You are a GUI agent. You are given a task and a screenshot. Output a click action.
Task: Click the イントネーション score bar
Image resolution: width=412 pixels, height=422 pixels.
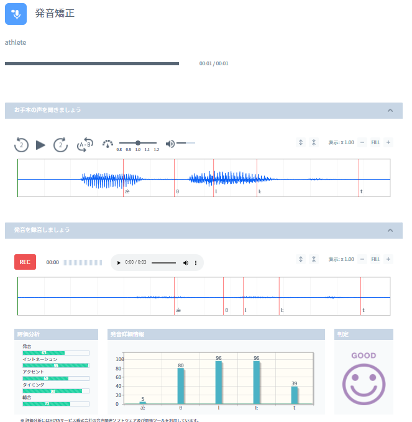[x=56, y=365]
